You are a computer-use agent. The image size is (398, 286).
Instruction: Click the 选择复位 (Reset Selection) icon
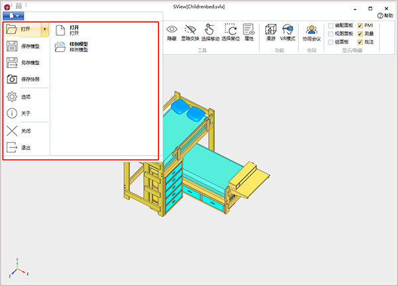click(x=231, y=31)
